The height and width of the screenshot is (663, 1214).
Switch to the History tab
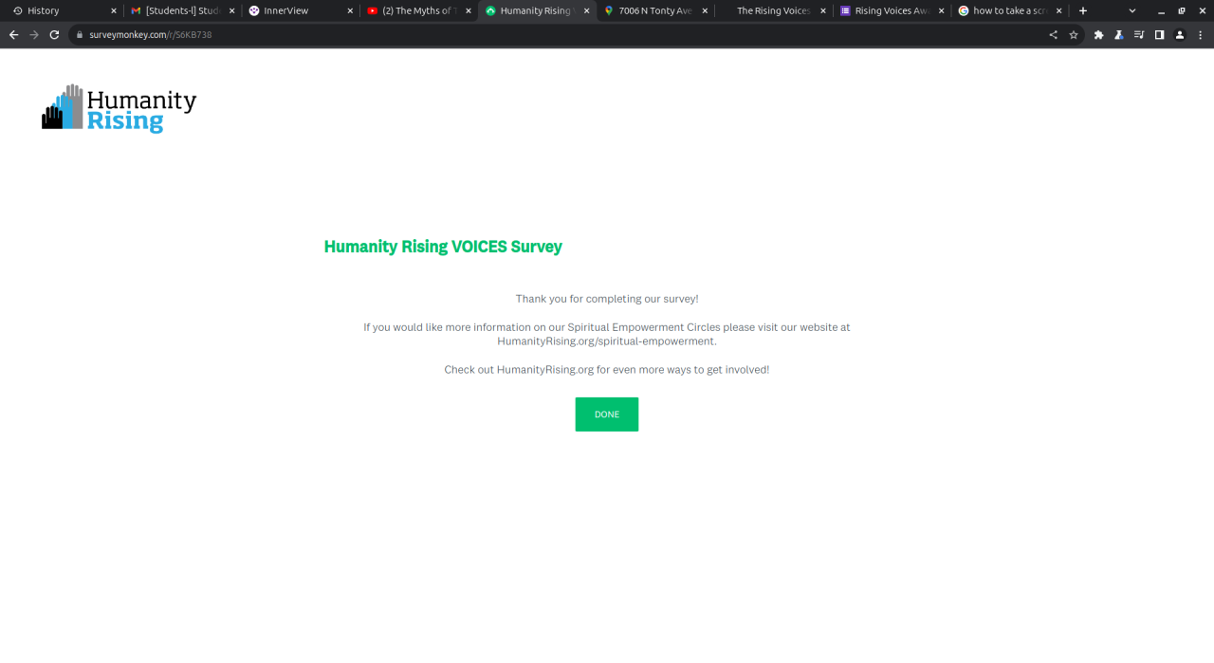(x=63, y=11)
